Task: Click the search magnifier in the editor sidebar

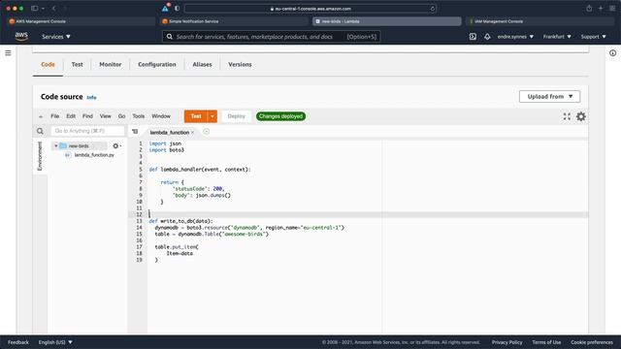Action: [x=40, y=131]
